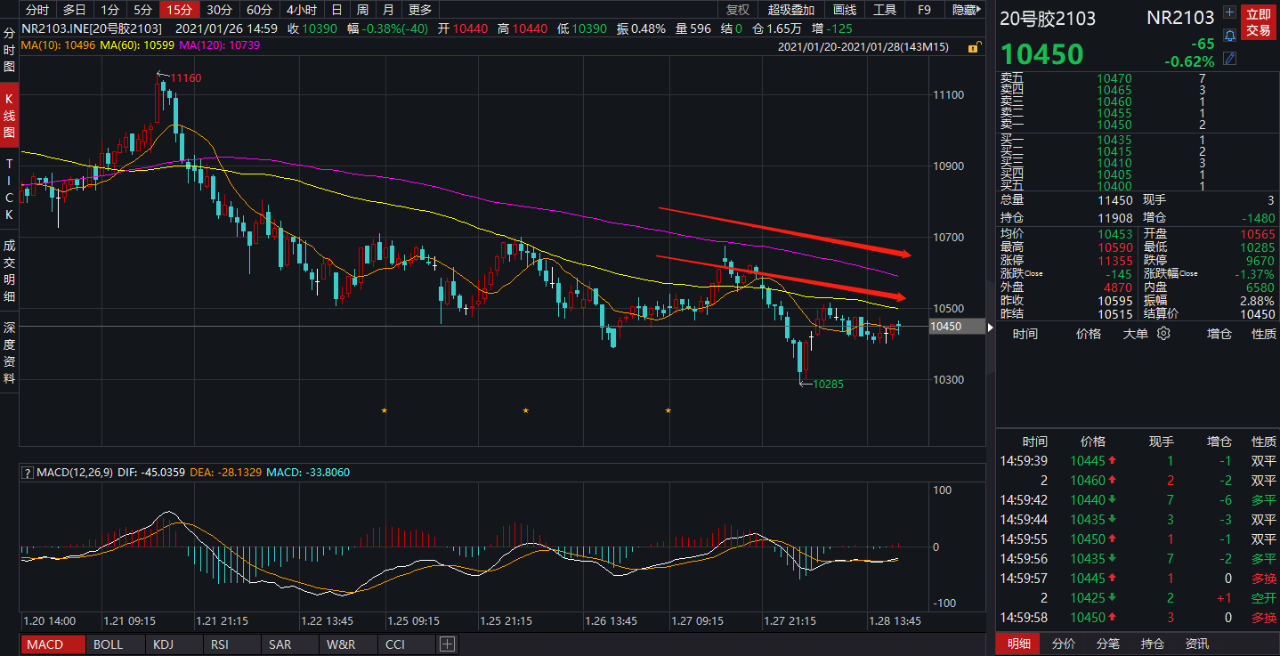
Task: Open the 更多 periods dropdown
Action: pos(419,10)
